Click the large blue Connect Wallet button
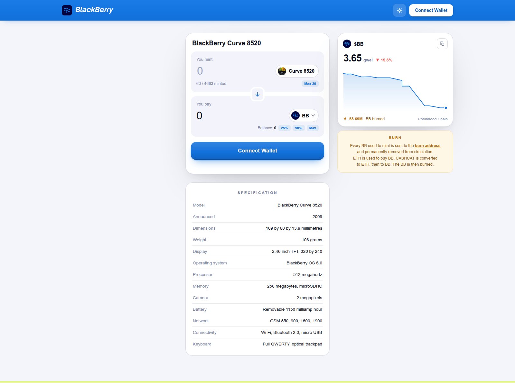 [x=257, y=151]
